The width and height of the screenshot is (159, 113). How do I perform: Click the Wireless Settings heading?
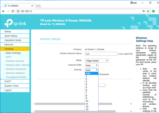50,39
